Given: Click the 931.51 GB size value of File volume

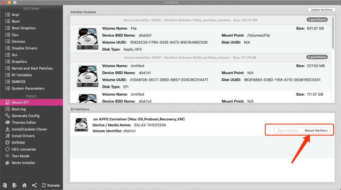Looking at the screenshot, I should click(x=315, y=28).
